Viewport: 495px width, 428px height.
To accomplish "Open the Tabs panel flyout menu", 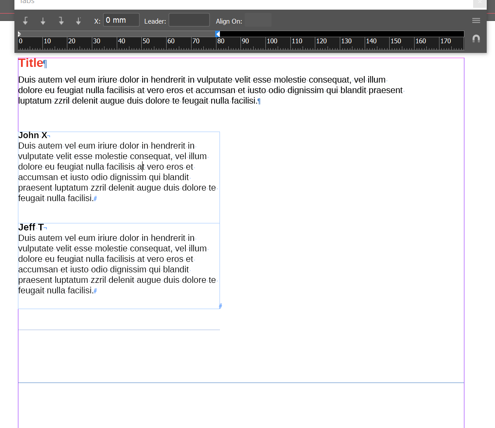I will pyautogui.click(x=476, y=20).
